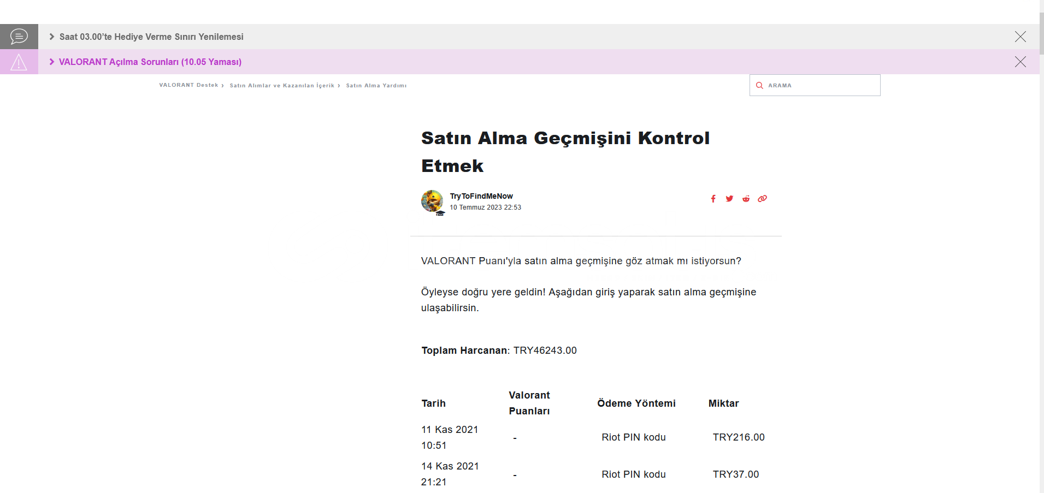
Task: Click the Tarih column header
Action: [x=434, y=403]
